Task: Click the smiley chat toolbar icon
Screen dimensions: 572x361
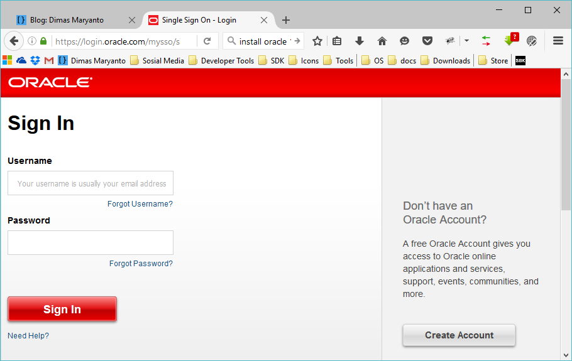Action: coord(404,41)
